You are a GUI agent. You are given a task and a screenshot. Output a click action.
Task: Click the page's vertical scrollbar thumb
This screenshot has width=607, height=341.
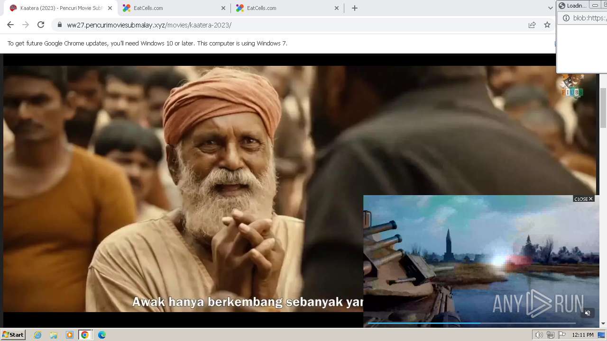pos(603,108)
